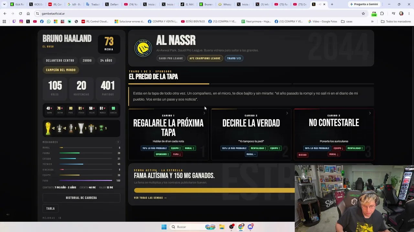Open the IRL Control Cloud bookmark
414x232 pixels.
click(x=95, y=21)
